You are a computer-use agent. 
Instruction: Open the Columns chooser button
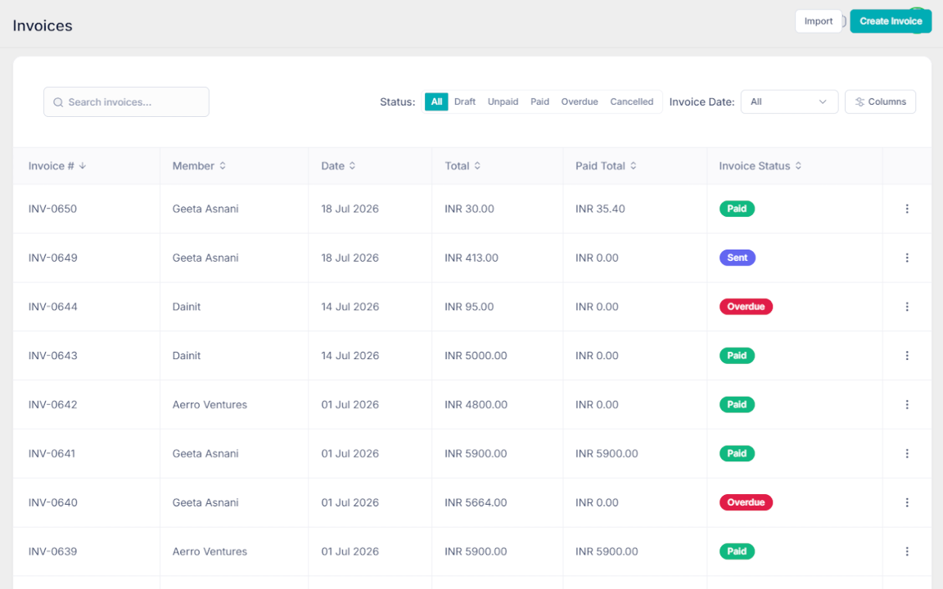(880, 102)
